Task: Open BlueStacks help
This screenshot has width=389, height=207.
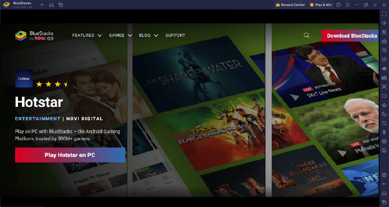Action: 338,5
